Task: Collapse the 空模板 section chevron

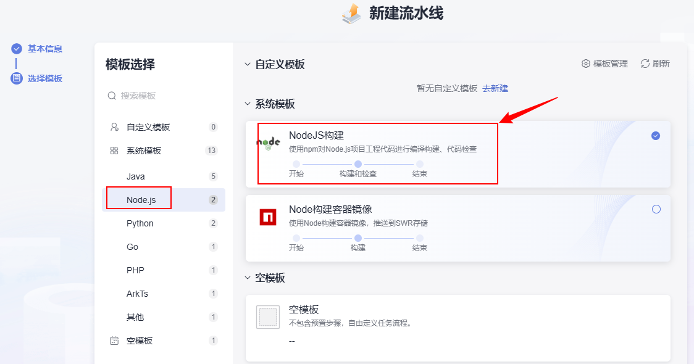Action: tap(248, 278)
